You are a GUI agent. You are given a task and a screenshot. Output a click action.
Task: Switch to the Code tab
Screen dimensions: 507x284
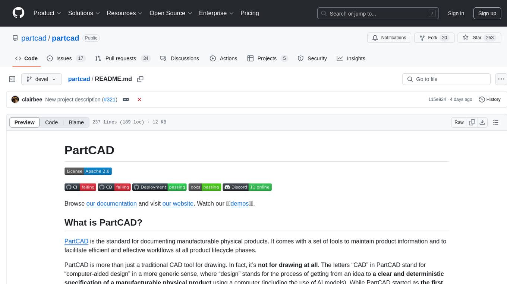point(26,58)
